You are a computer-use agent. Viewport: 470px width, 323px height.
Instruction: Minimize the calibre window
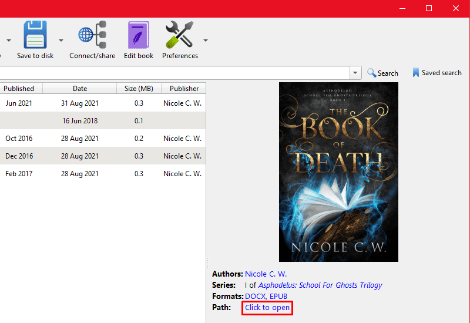pos(402,8)
